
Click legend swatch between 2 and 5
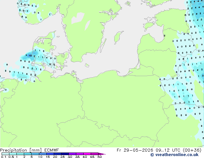[28, 154]
